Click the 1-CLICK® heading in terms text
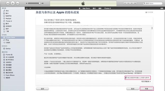 coord(47,67)
